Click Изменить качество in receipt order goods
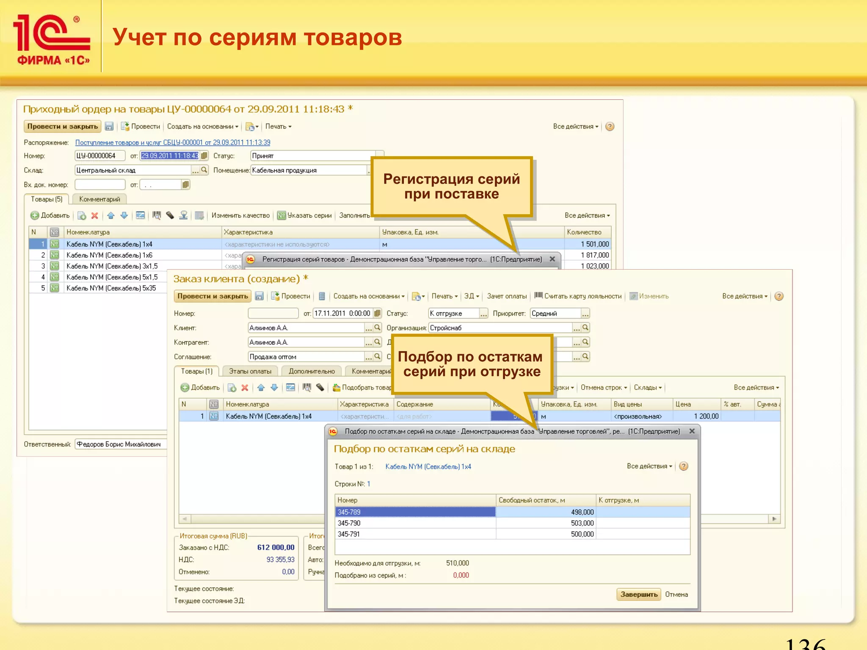This screenshot has height=650, width=867. tap(240, 215)
